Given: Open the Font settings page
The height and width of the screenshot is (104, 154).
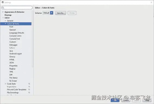Looking at the screenshot, I should (11, 27).
